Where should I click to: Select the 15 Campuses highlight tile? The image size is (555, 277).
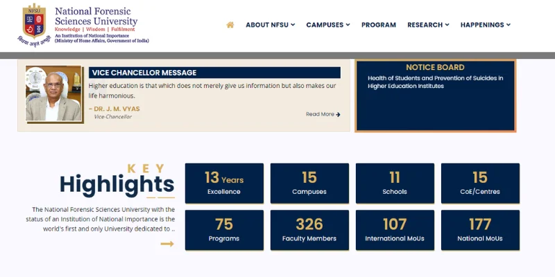[309, 184]
